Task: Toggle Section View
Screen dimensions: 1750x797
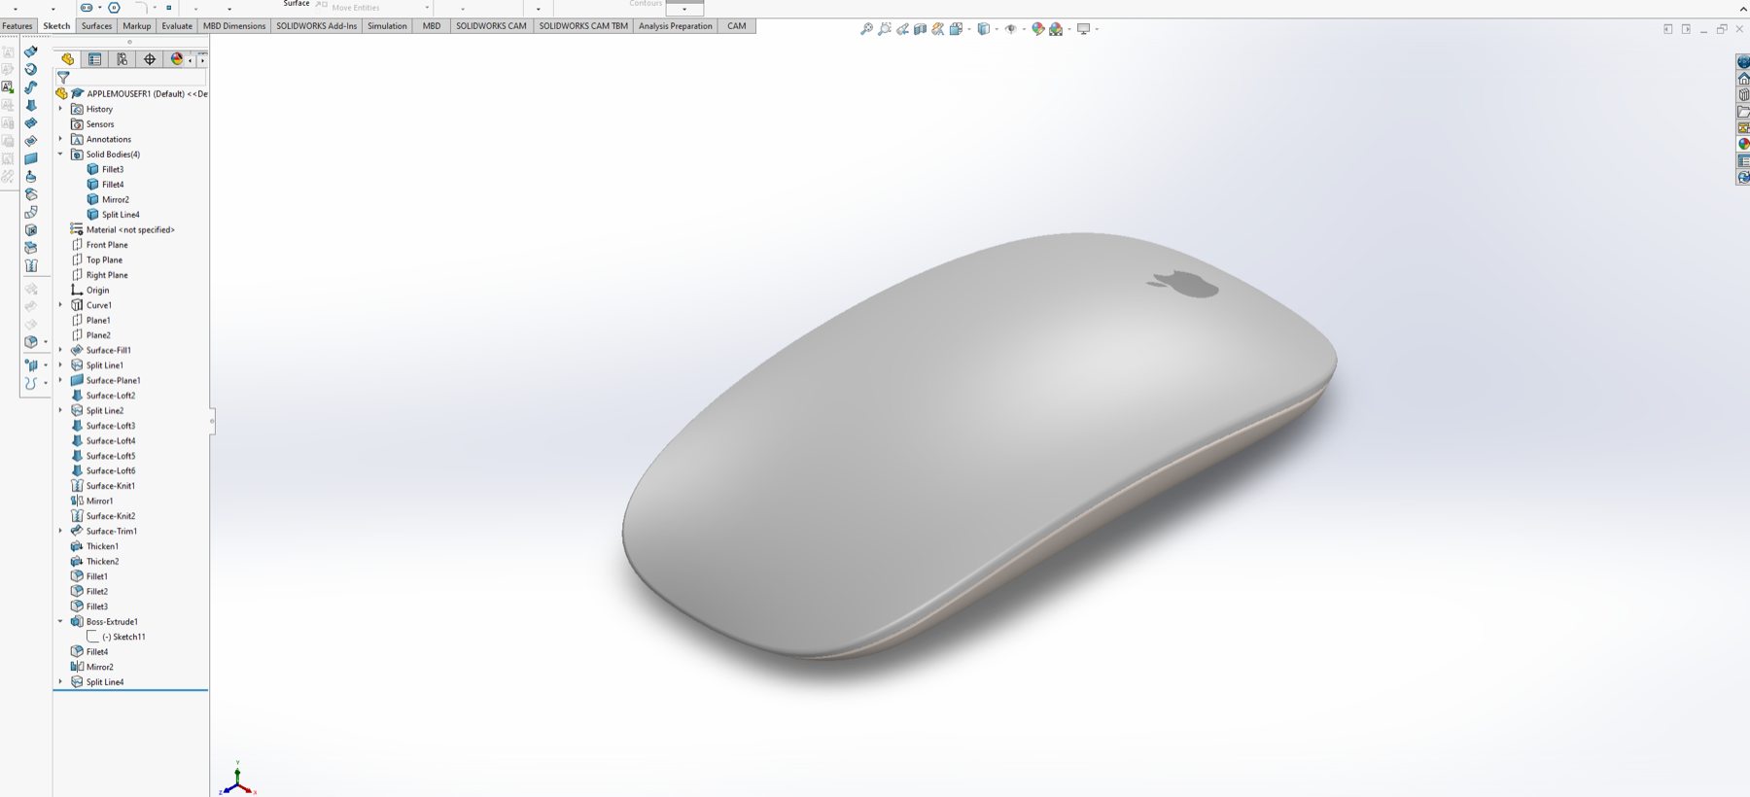Action: [x=920, y=29]
